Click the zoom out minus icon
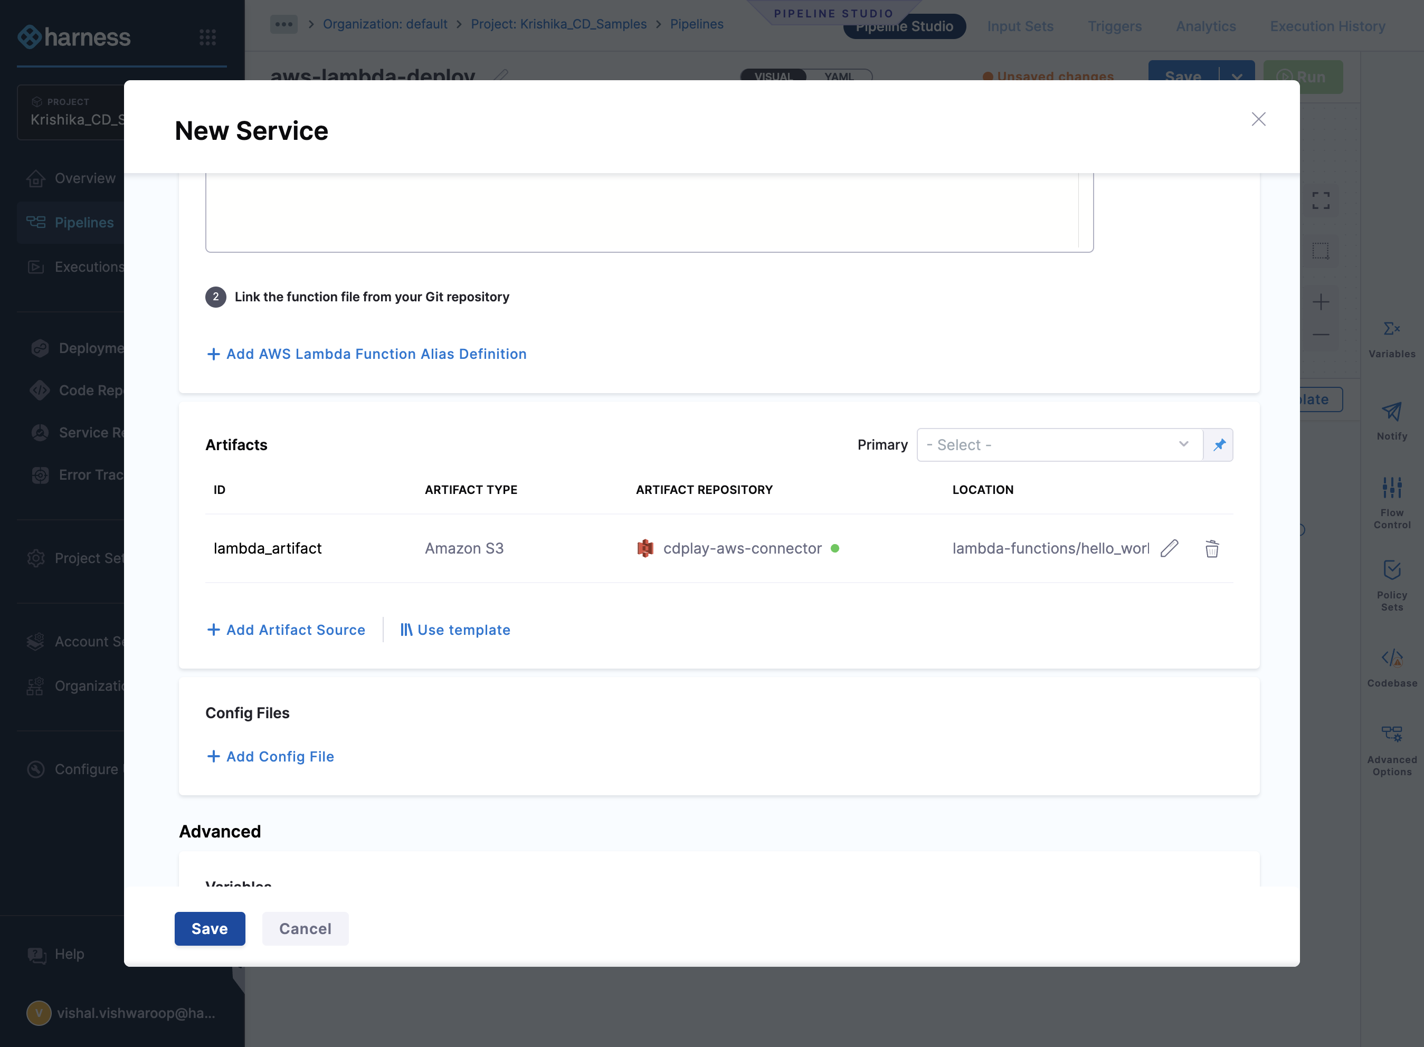 tap(1321, 334)
